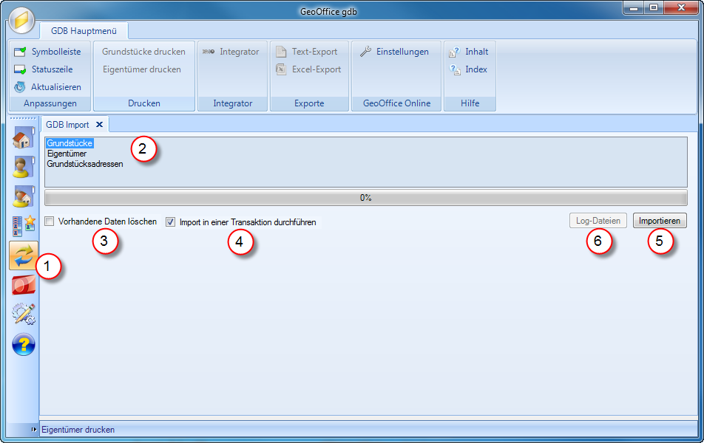Viewport: 704px width, 443px height.
Task: Toggle the Statuszeile visibility option
Action: [x=45, y=69]
